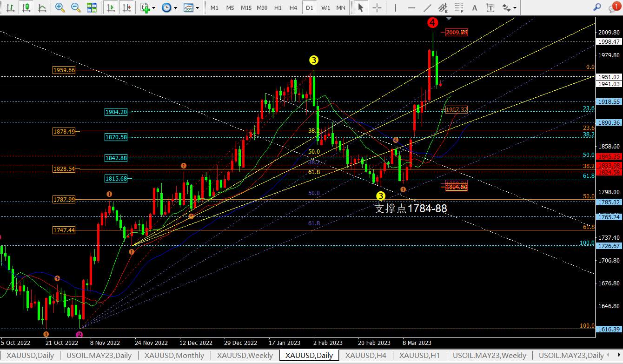Click the 1747.44 price label

[64, 230]
